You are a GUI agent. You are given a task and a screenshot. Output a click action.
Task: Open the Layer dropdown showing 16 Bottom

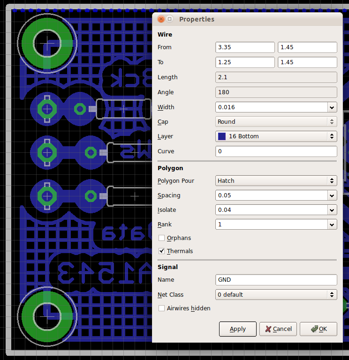276,136
